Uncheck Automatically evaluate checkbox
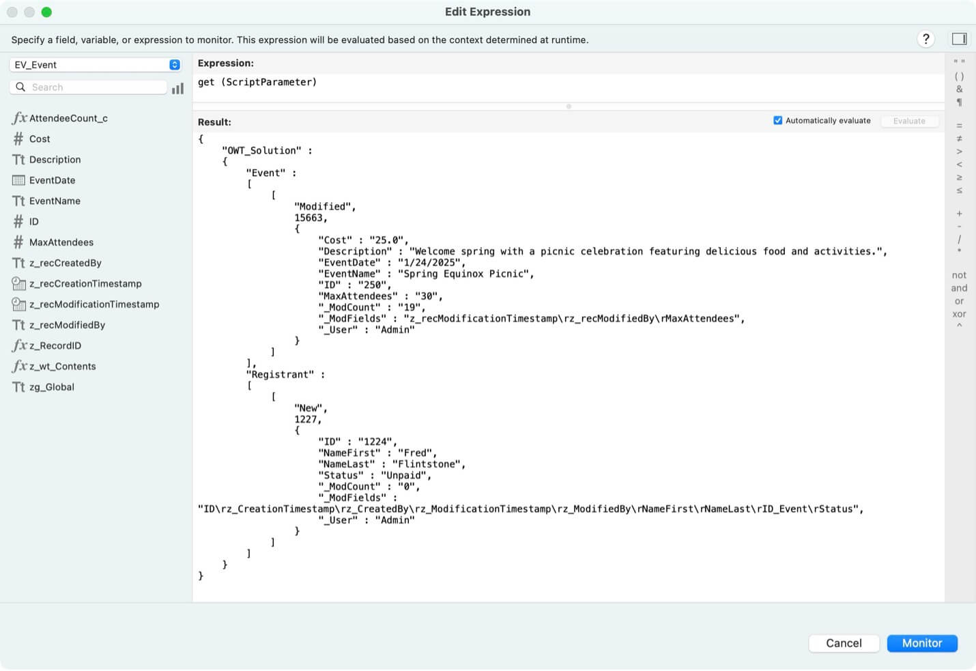Image resolution: width=976 pixels, height=671 pixels. tap(777, 120)
